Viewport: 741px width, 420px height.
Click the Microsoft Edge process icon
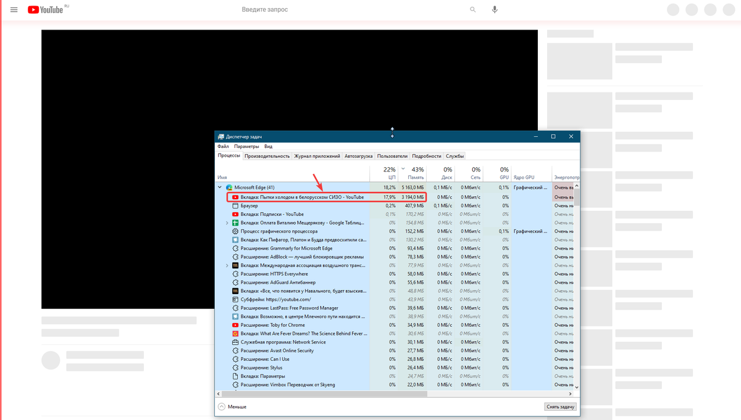click(x=229, y=187)
